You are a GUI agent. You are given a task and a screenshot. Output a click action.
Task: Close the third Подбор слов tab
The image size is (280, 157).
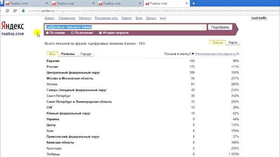tap(140, 3)
